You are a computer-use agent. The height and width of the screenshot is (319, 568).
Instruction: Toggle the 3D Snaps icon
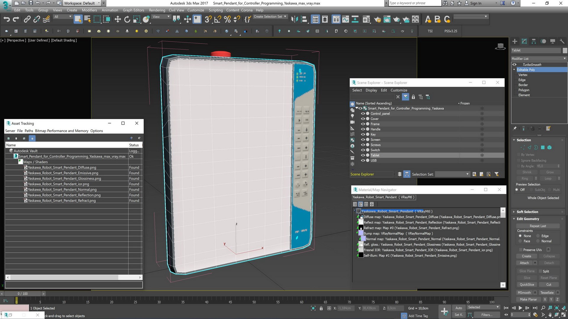[x=208, y=19]
